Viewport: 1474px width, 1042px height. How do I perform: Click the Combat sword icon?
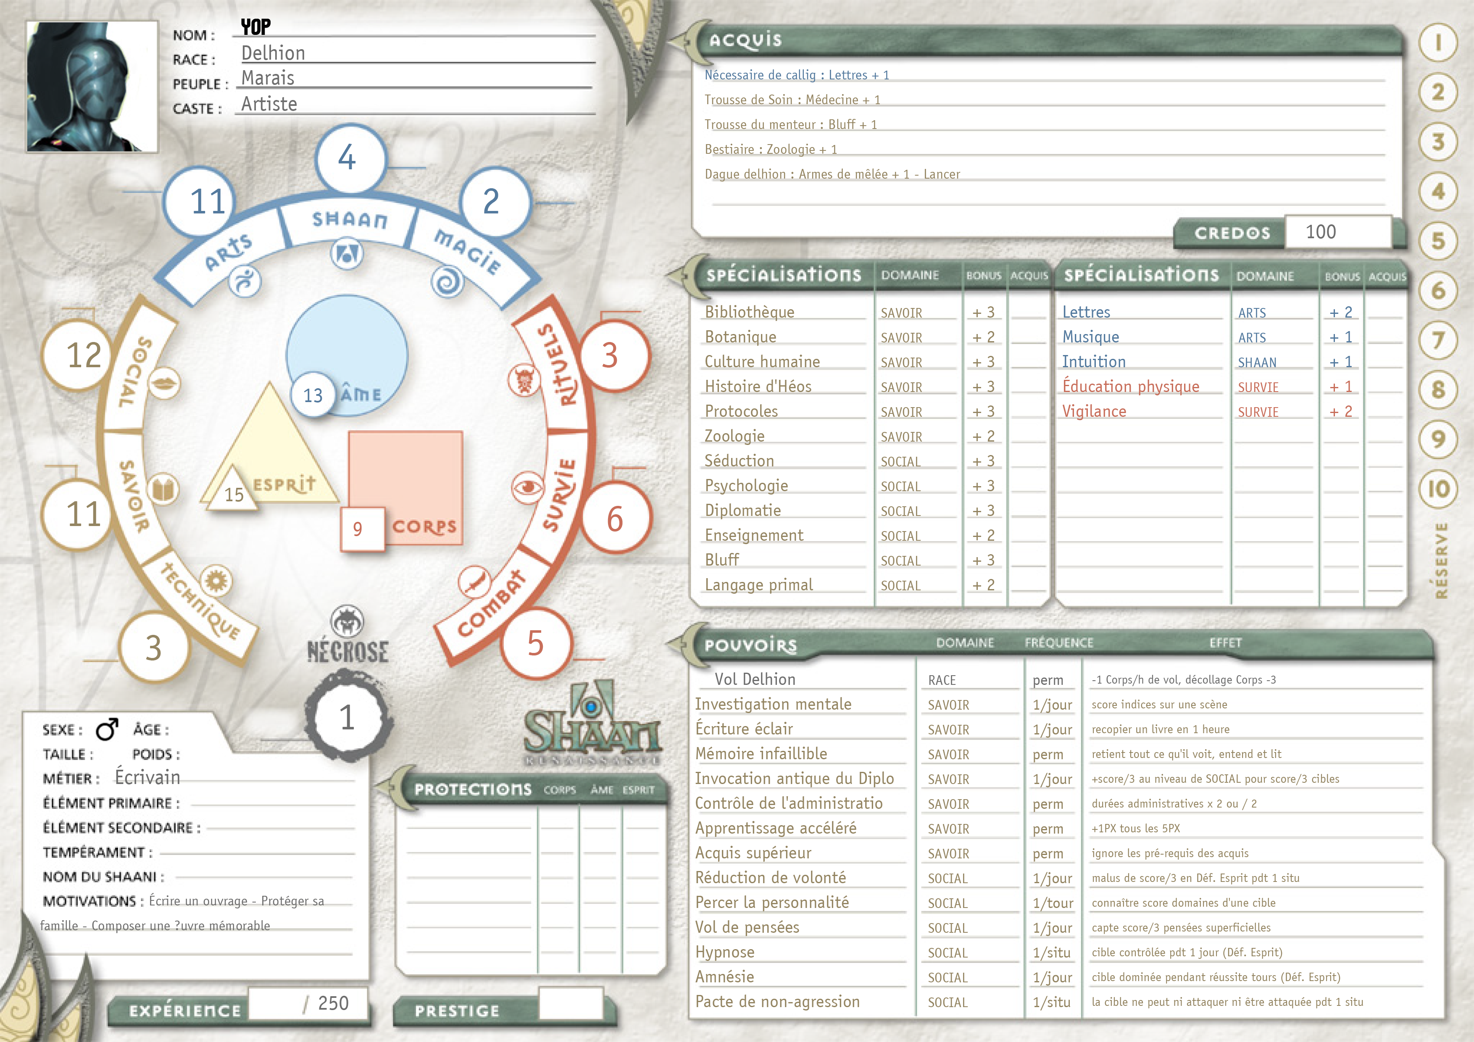click(474, 582)
